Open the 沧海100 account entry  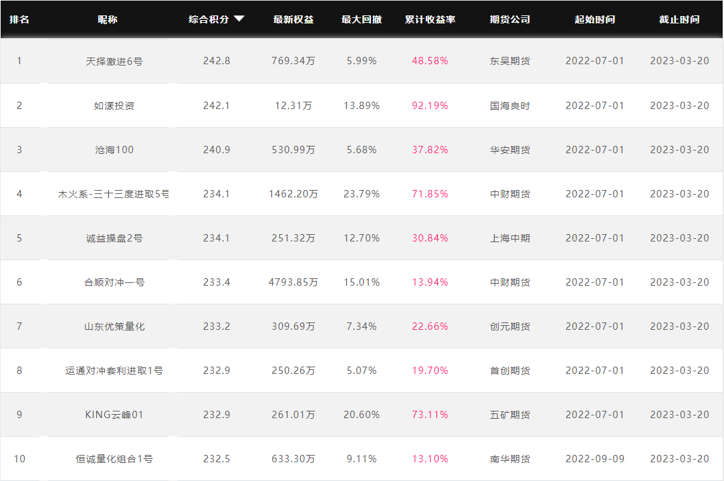coord(114,150)
